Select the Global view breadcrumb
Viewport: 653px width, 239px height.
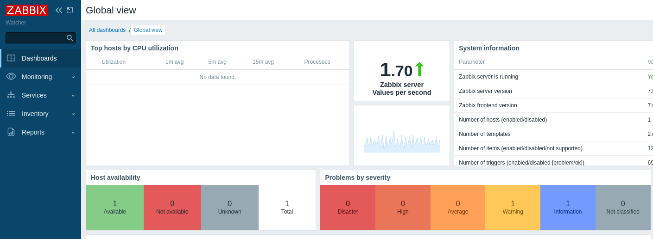(148, 30)
